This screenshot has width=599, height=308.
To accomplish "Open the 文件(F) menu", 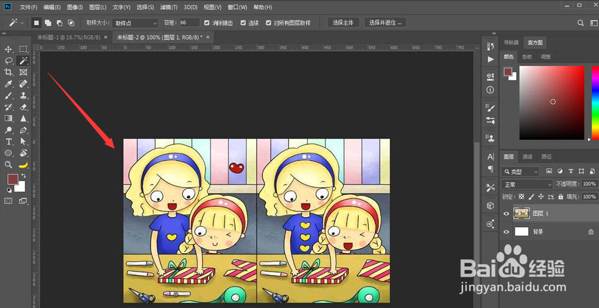I will (28, 7).
